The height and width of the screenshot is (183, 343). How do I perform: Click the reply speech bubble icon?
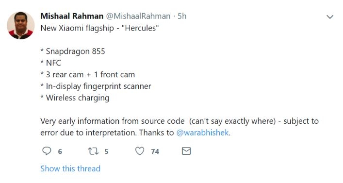click(x=47, y=151)
